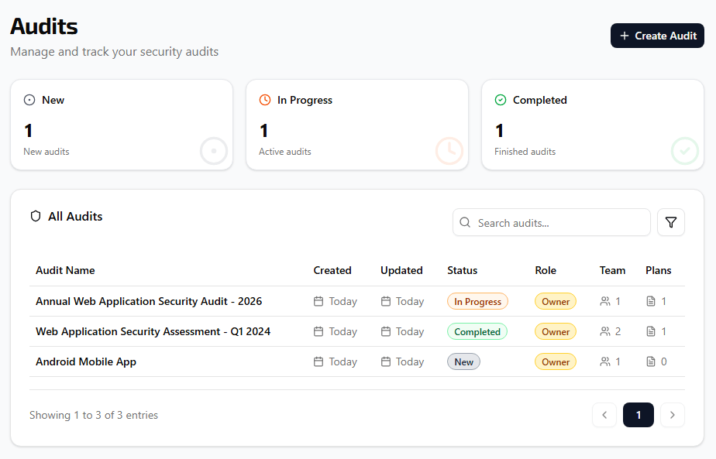The height and width of the screenshot is (459, 716).
Task: Click the plans document icon for Annual Web Application Security Audit
Action: pos(651,301)
